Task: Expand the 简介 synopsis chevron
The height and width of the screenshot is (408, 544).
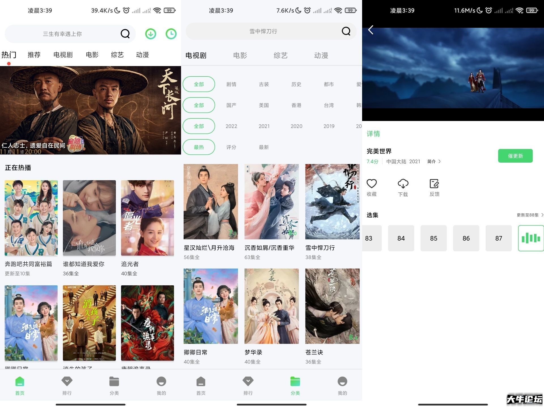Action: [434, 161]
